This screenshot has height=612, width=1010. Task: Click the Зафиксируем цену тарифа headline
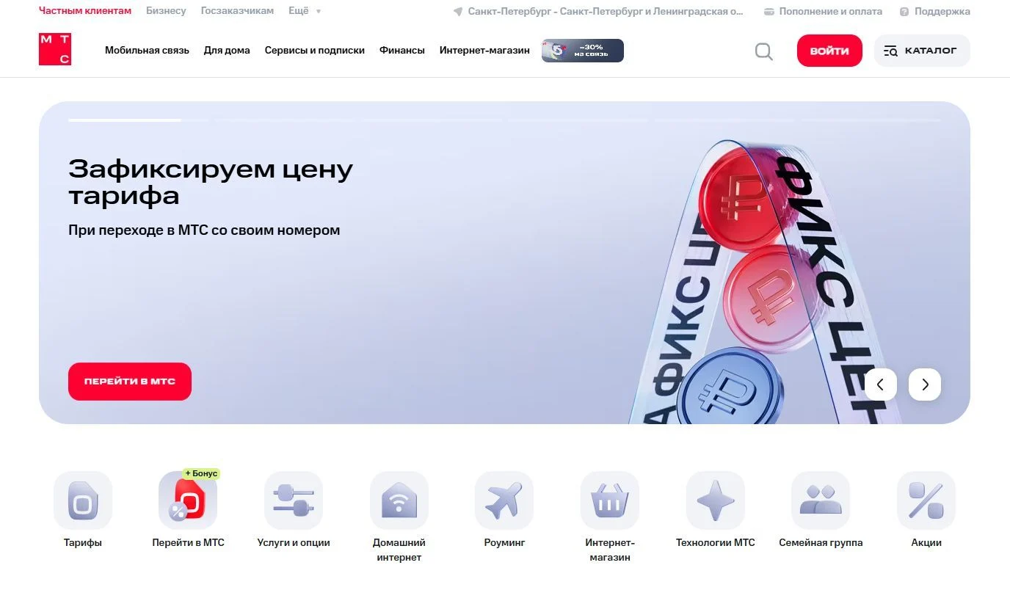(211, 182)
